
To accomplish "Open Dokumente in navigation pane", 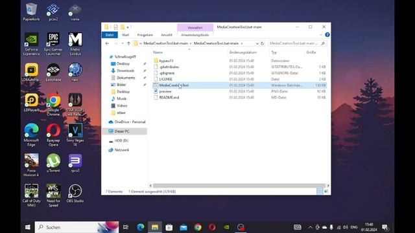I will click(x=126, y=78).
